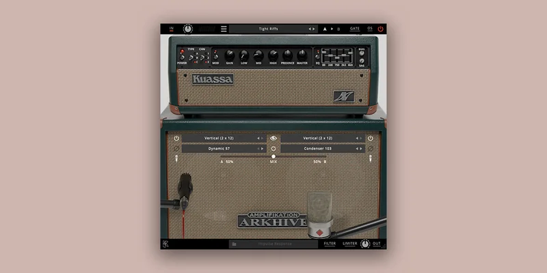Screen dimensions: 547x273
Task: Click the OUT output label
Action: (377, 244)
